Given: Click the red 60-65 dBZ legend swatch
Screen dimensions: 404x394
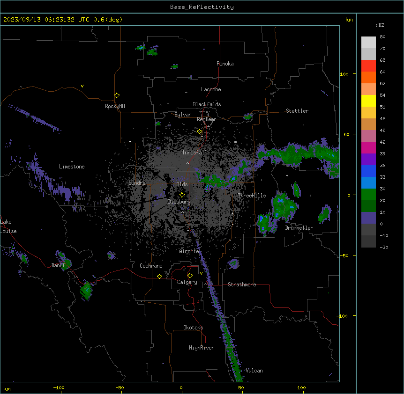Looking at the screenshot, I should pos(368,66).
